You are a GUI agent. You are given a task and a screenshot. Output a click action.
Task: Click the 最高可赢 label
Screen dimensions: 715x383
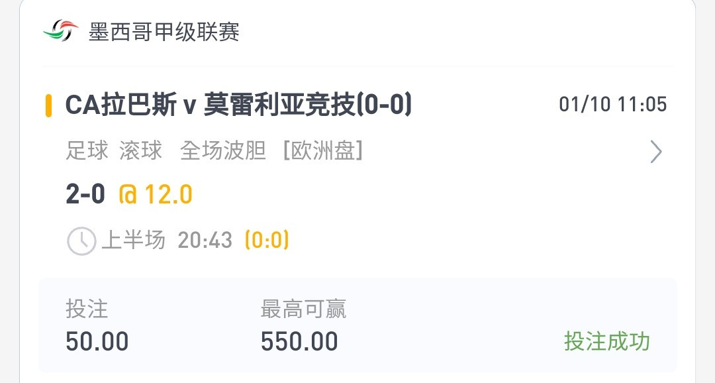click(304, 309)
